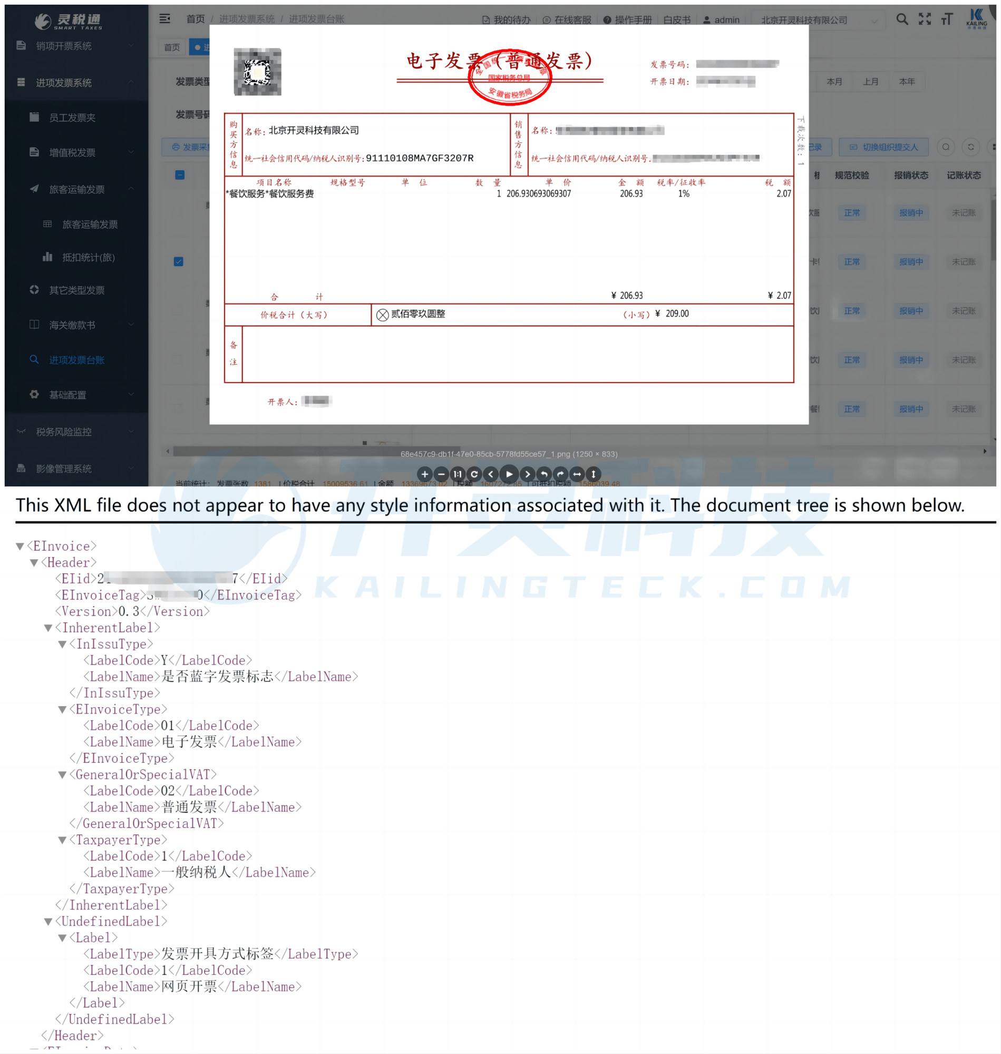
Task: Collapse the InherentLabel XML node
Action: pyautogui.click(x=48, y=628)
